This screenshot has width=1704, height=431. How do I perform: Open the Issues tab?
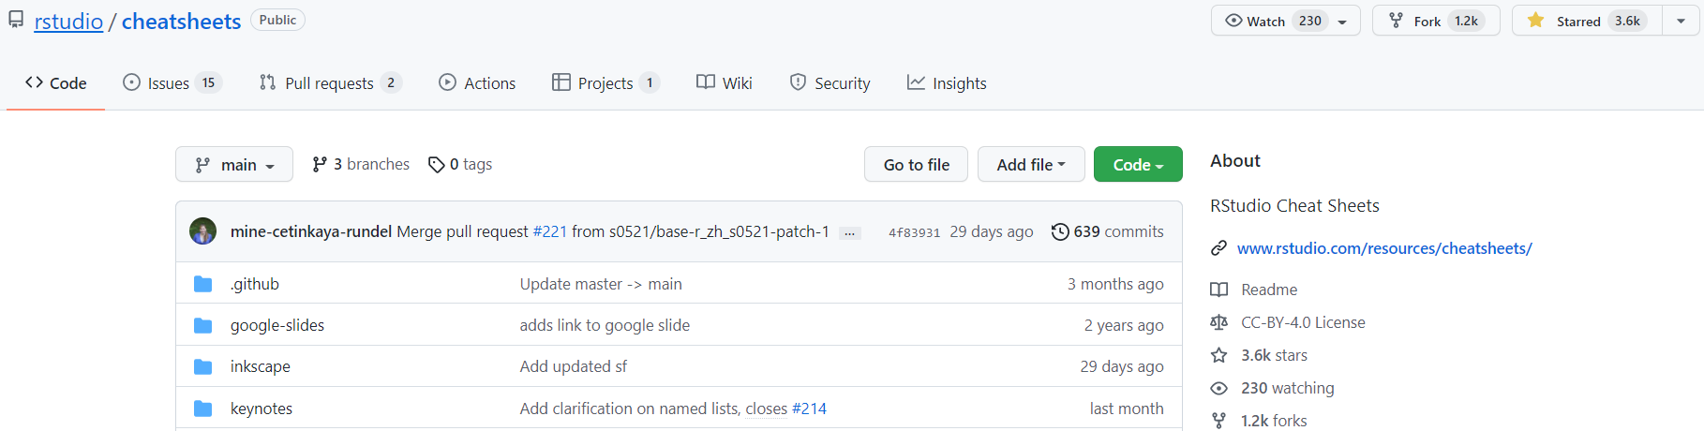tap(172, 83)
